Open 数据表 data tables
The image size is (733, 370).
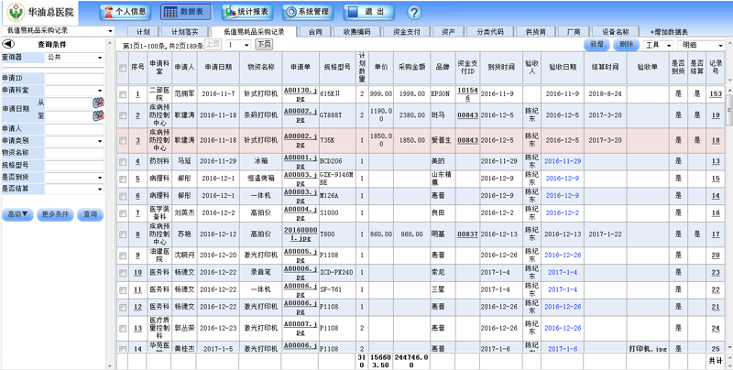click(x=186, y=12)
